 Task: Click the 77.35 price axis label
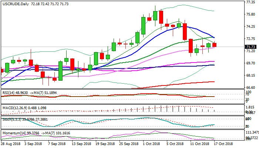[250, 2]
